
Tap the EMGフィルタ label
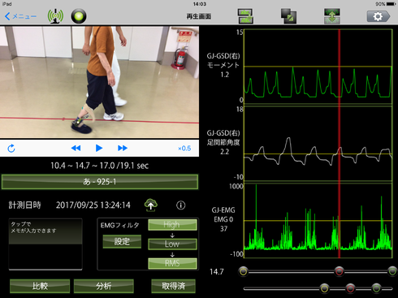click(120, 225)
